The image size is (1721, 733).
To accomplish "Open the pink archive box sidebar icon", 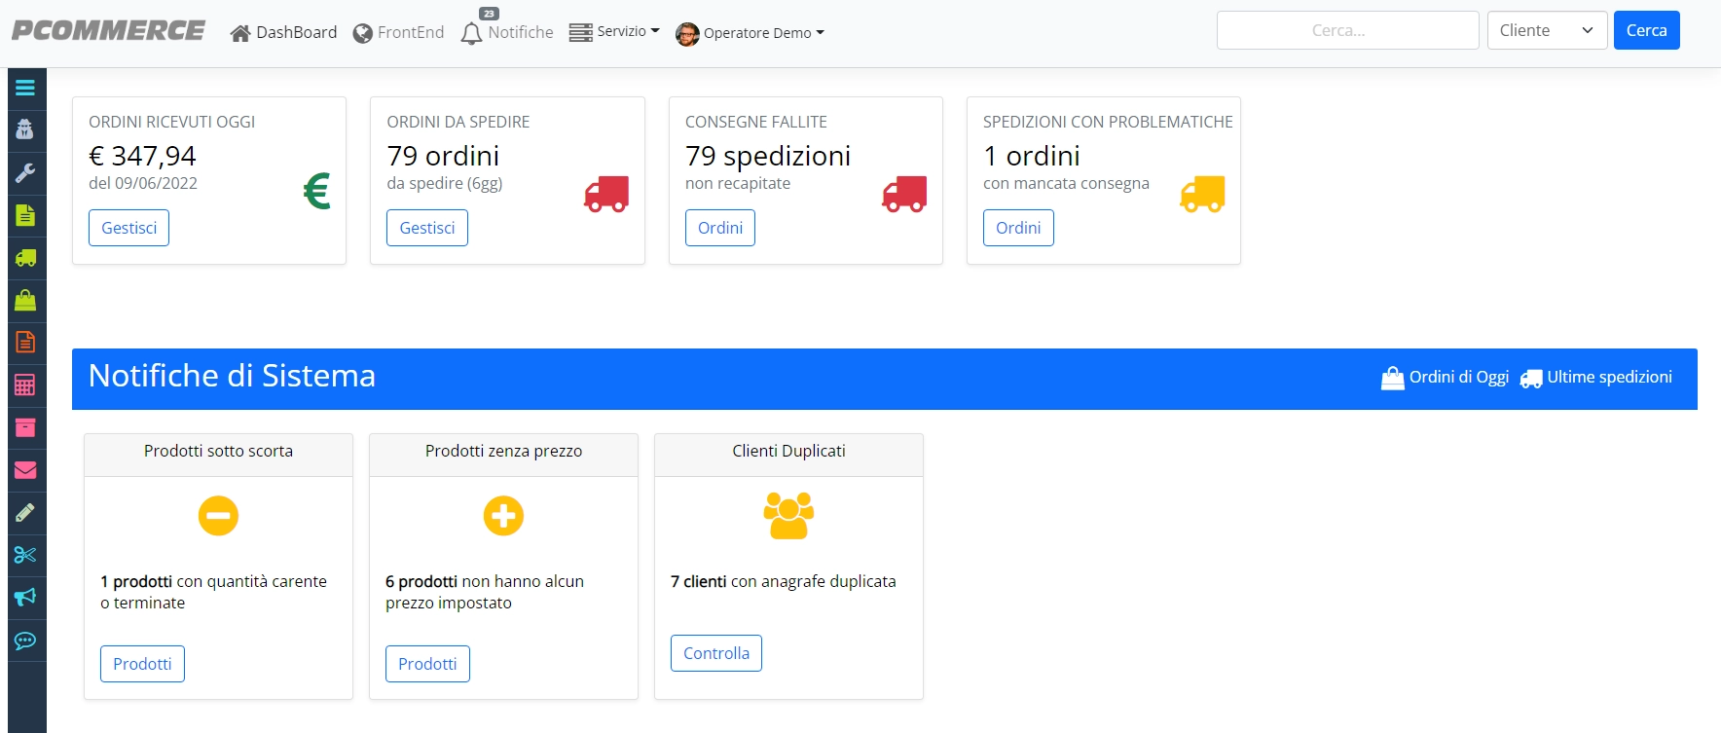I will 25,427.
